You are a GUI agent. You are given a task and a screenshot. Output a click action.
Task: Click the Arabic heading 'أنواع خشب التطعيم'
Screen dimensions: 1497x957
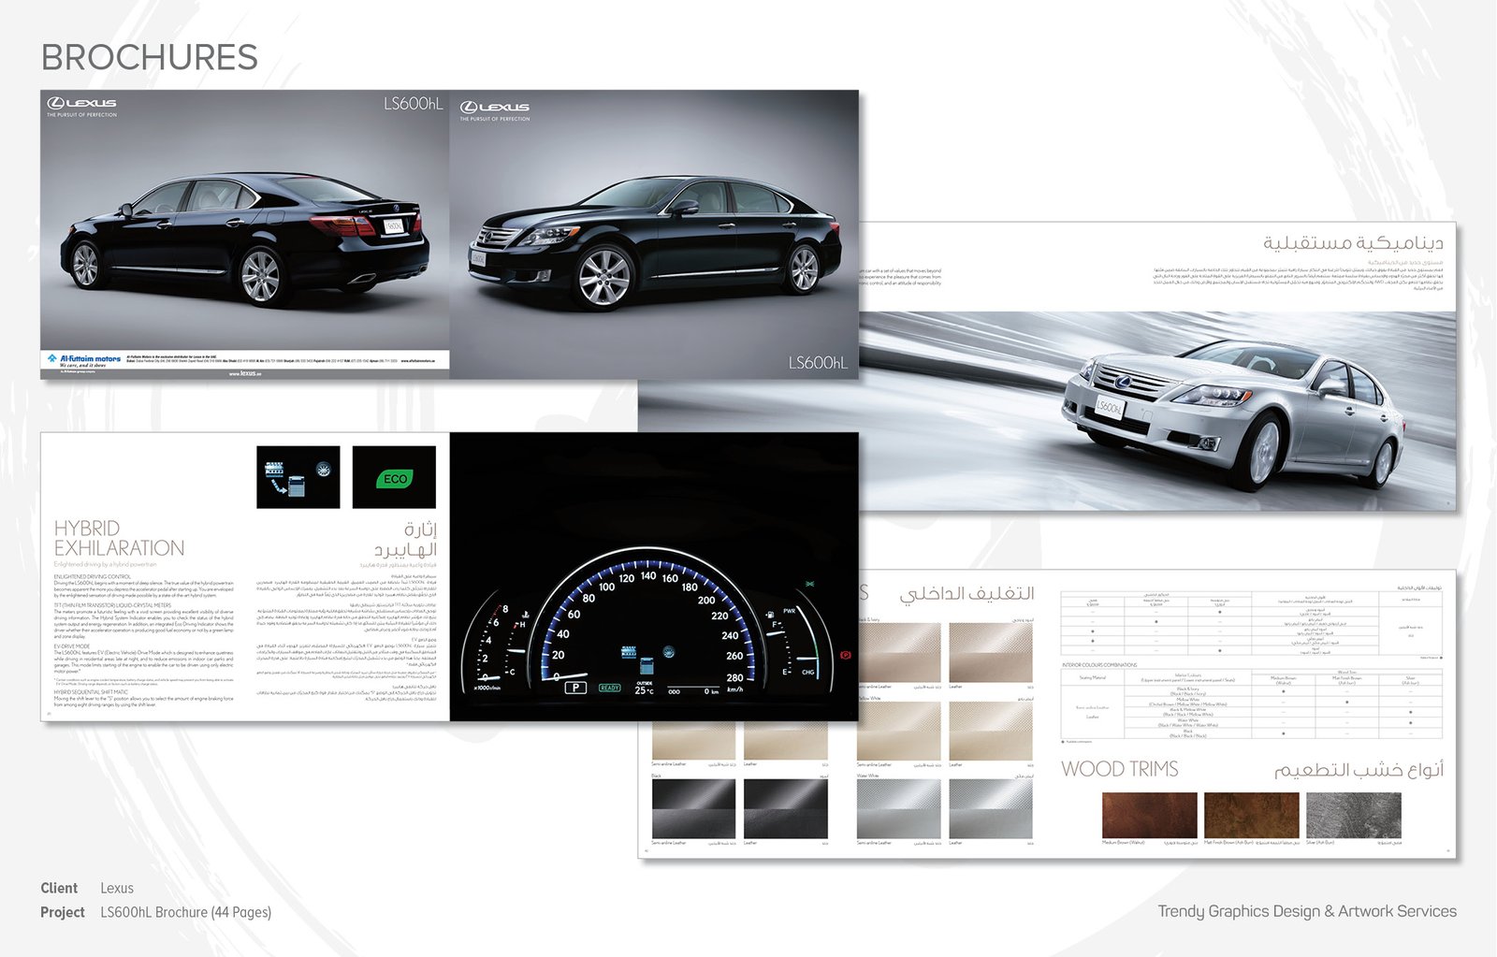coord(1359,770)
